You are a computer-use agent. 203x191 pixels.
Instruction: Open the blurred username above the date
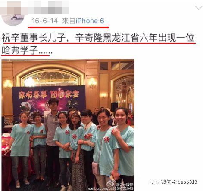[34, 7]
